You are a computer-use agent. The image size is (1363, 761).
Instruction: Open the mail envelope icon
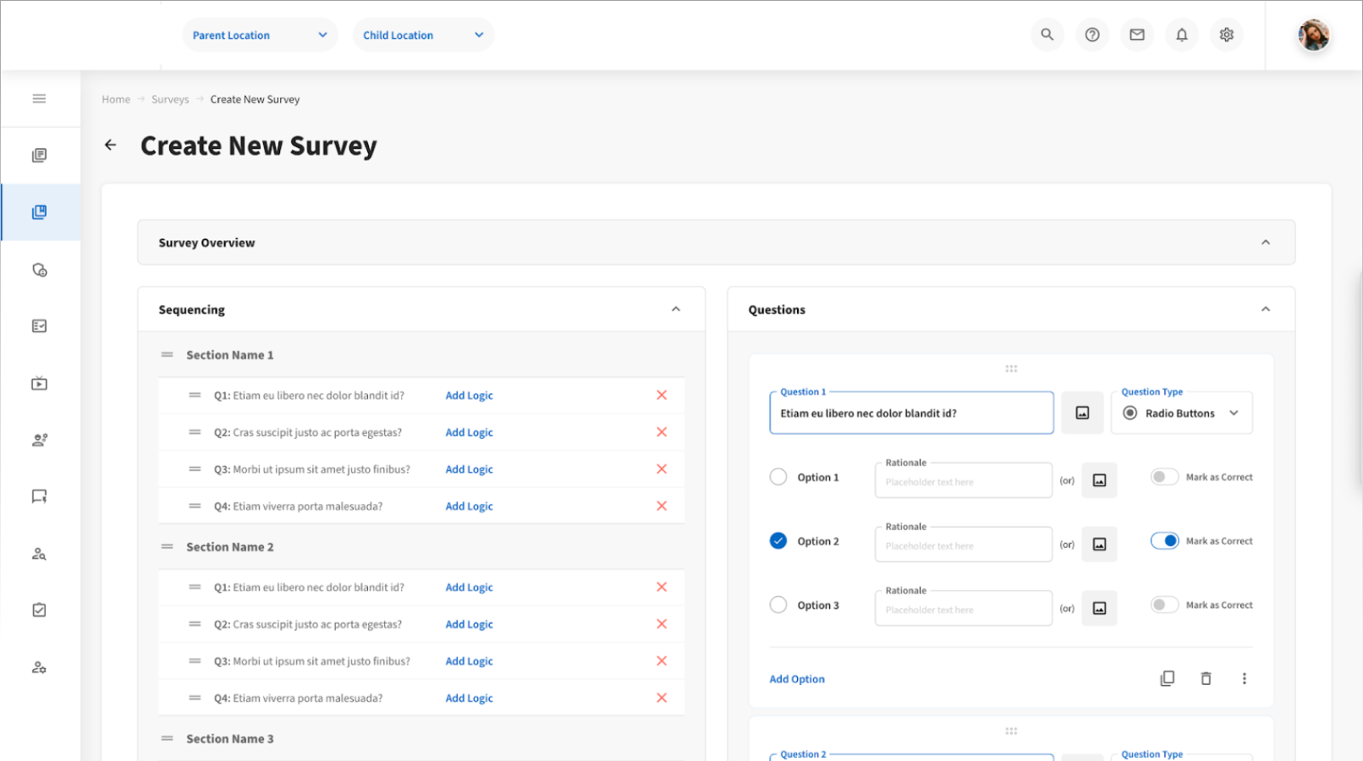tap(1137, 35)
